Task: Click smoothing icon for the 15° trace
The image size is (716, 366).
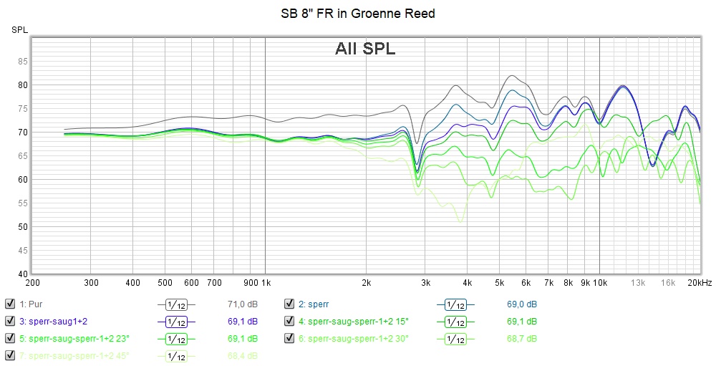Action: [x=455, y=322]
